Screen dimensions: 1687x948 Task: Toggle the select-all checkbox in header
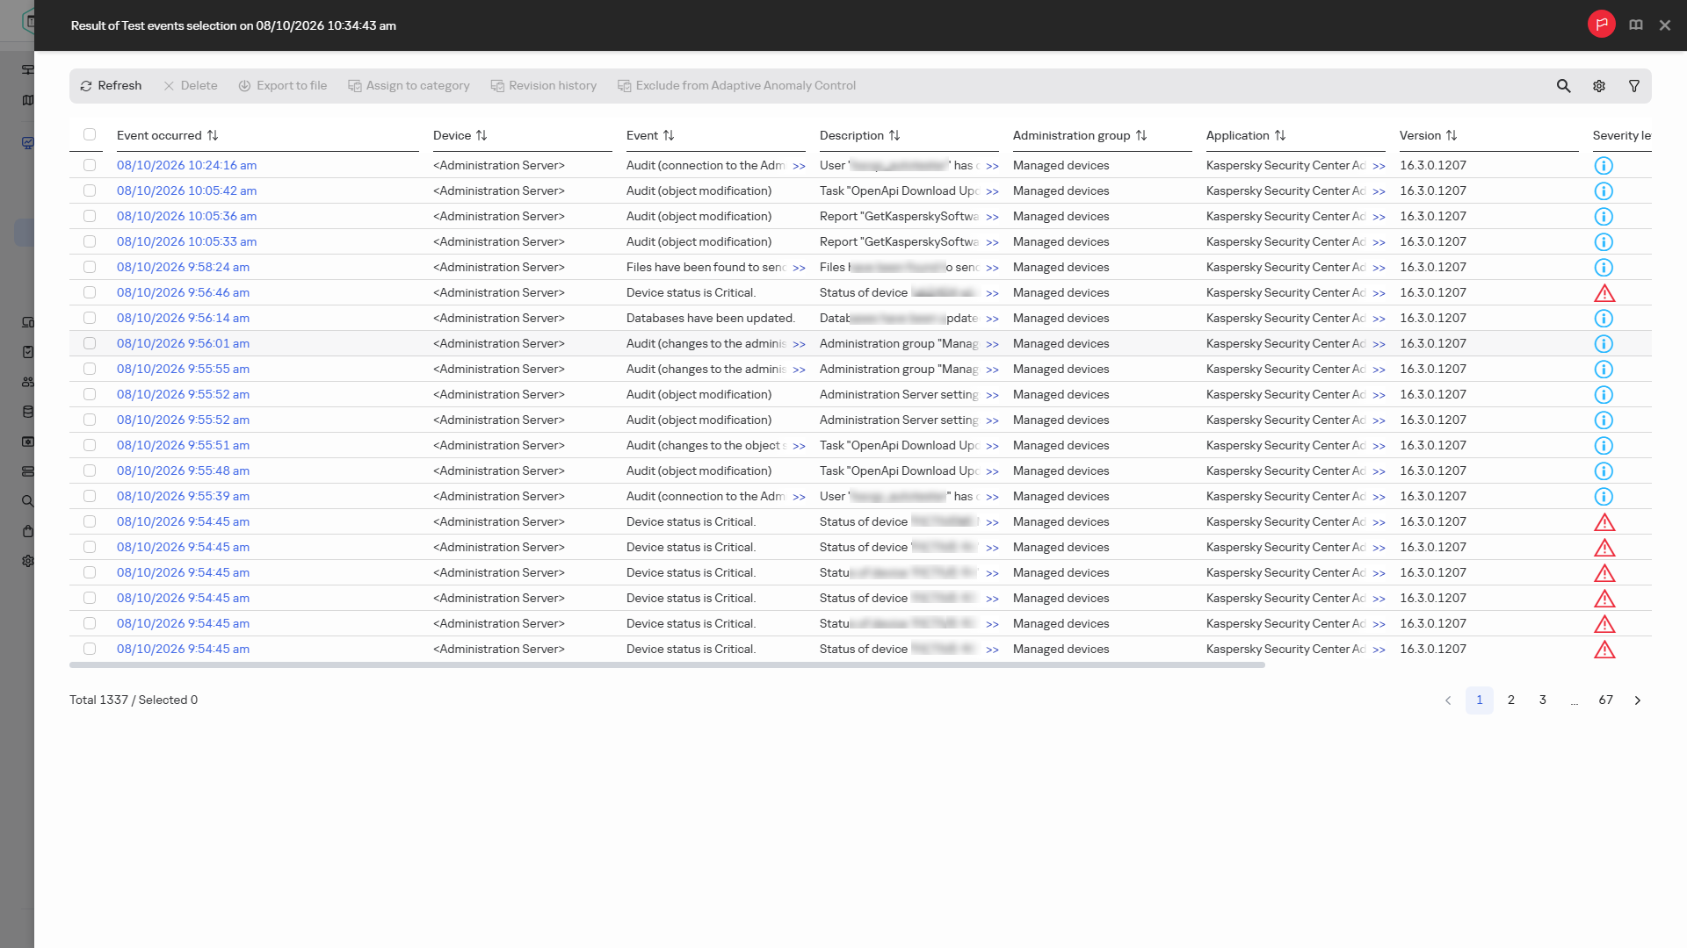coord(90,134)
